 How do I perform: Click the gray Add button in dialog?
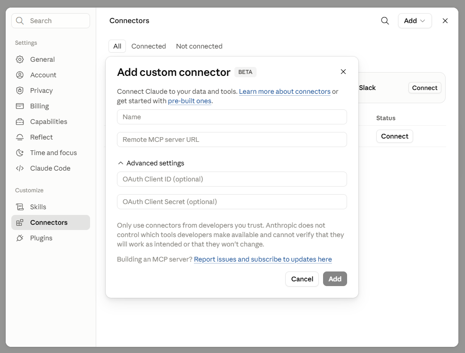335,279
